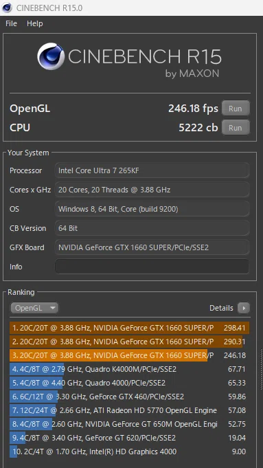Image resolution: width=263 pixels, height=468 pixels.
Task: Click the Cores x GHz field
Action: [152, 190]
